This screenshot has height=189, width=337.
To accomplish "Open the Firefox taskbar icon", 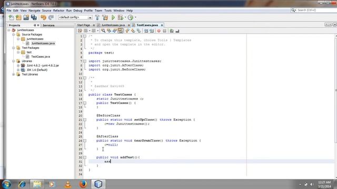I will 83,184.
